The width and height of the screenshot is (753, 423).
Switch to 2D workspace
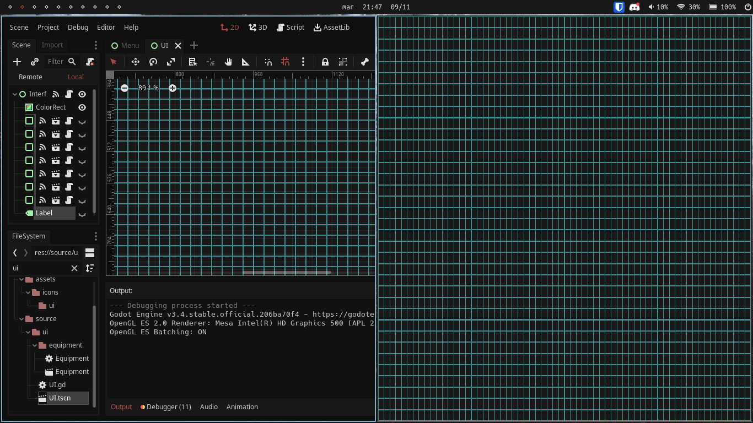coord(229,28)
